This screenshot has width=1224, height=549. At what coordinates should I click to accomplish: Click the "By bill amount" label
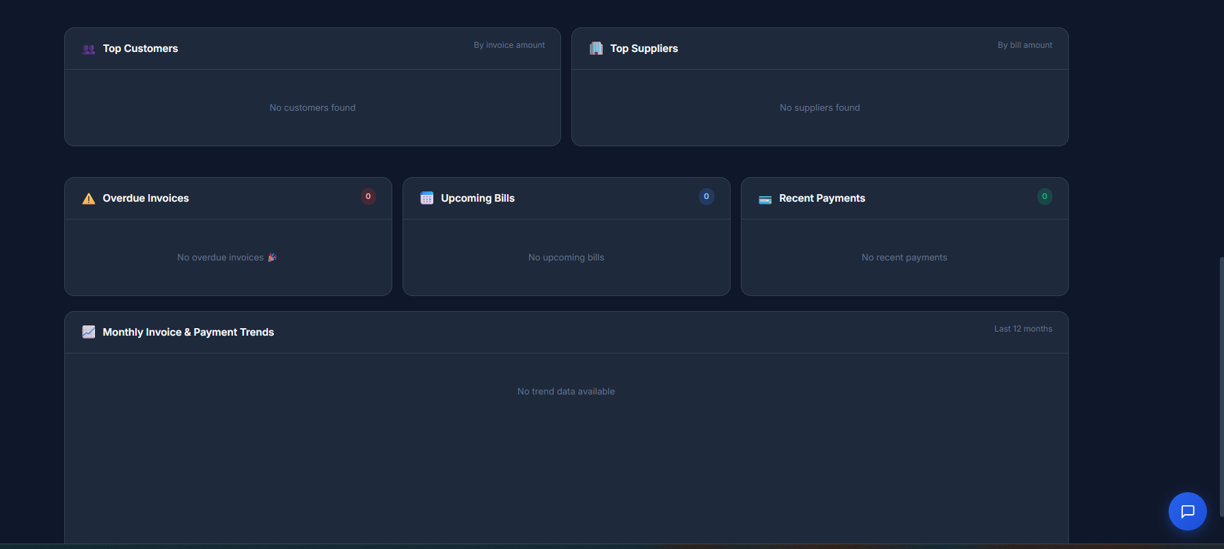pos(1024,45)
